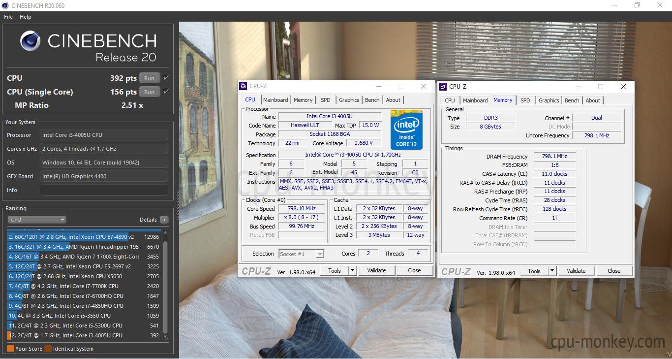The height and width of the screenshot is (359, 672).
Task: Click Tools button in Memory CPU-Z window
Action: [534, 271]
